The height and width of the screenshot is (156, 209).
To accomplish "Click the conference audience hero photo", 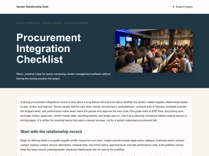I will [154, 51].
